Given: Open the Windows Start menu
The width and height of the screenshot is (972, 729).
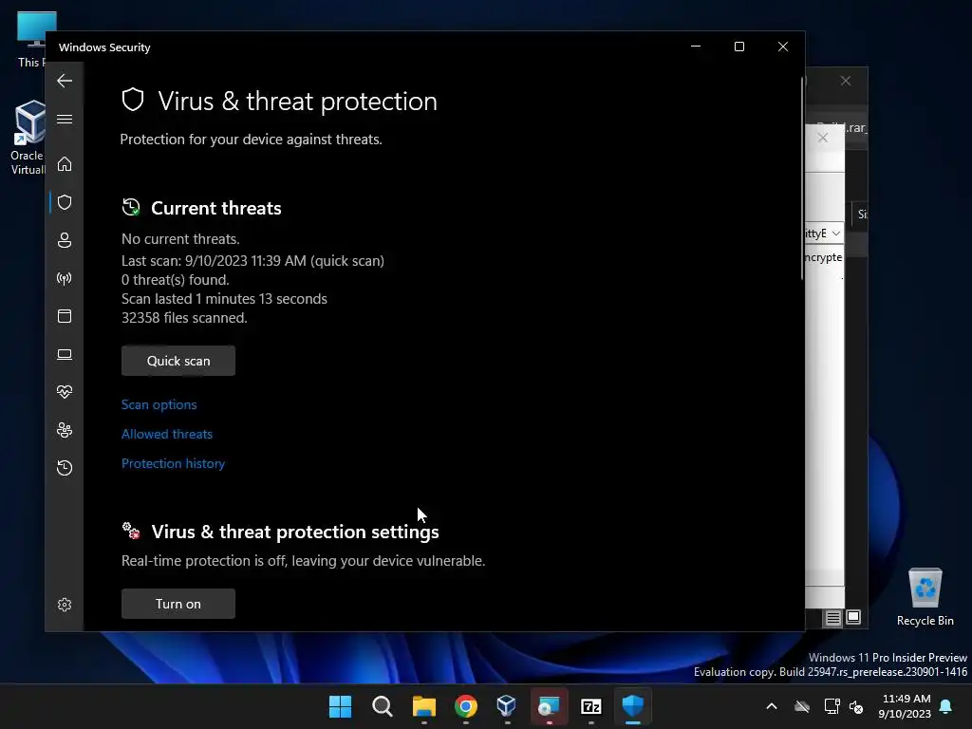Looking at the screenshot, I should pos(340,706).
